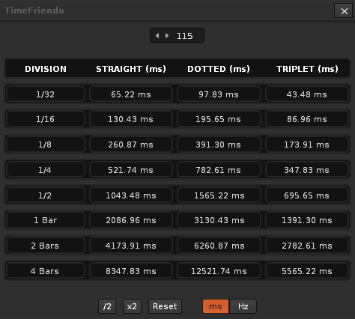355x319 pixels.
Task: Select the 1 Bar straight value 2086.96 ms
Action: point(131,220)
